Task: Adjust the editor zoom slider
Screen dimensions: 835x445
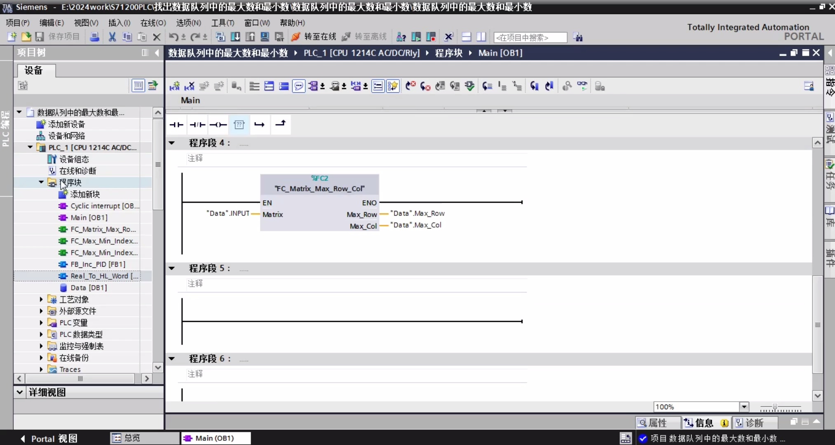Action: [x=775, y=407]
